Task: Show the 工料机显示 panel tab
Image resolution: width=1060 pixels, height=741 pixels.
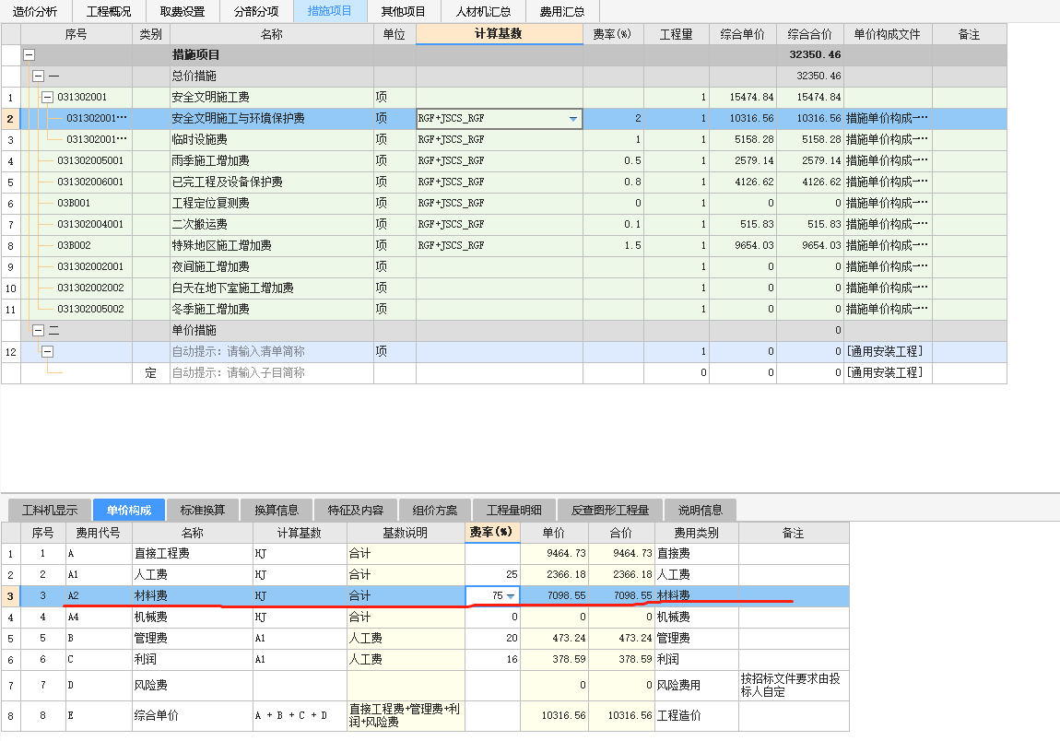Action: 50,510
